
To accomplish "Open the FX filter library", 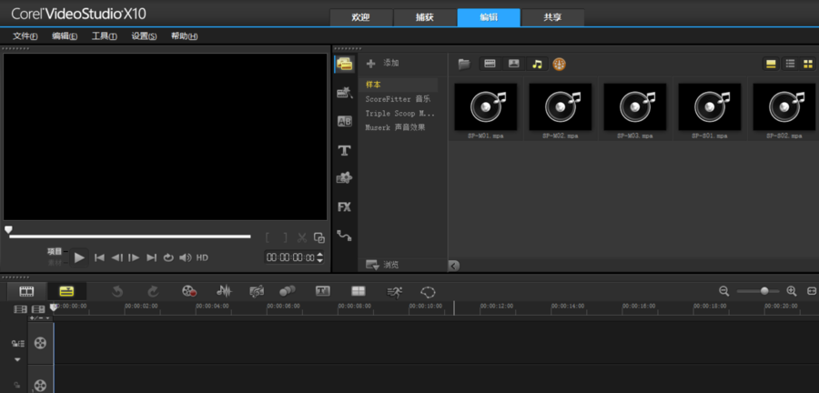I will [344, 207].
